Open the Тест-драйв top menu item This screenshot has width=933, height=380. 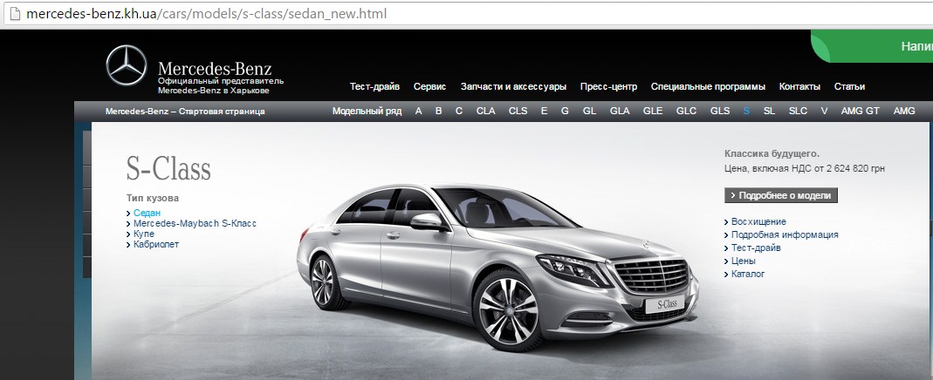(374, 86)
